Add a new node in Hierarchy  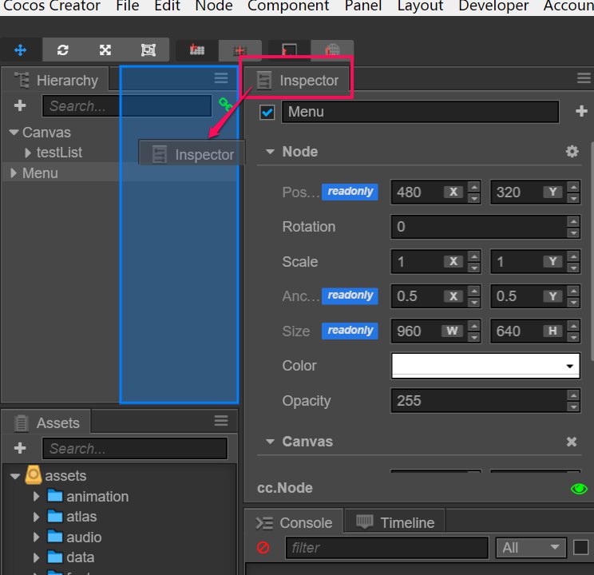[x=20, y=105]
